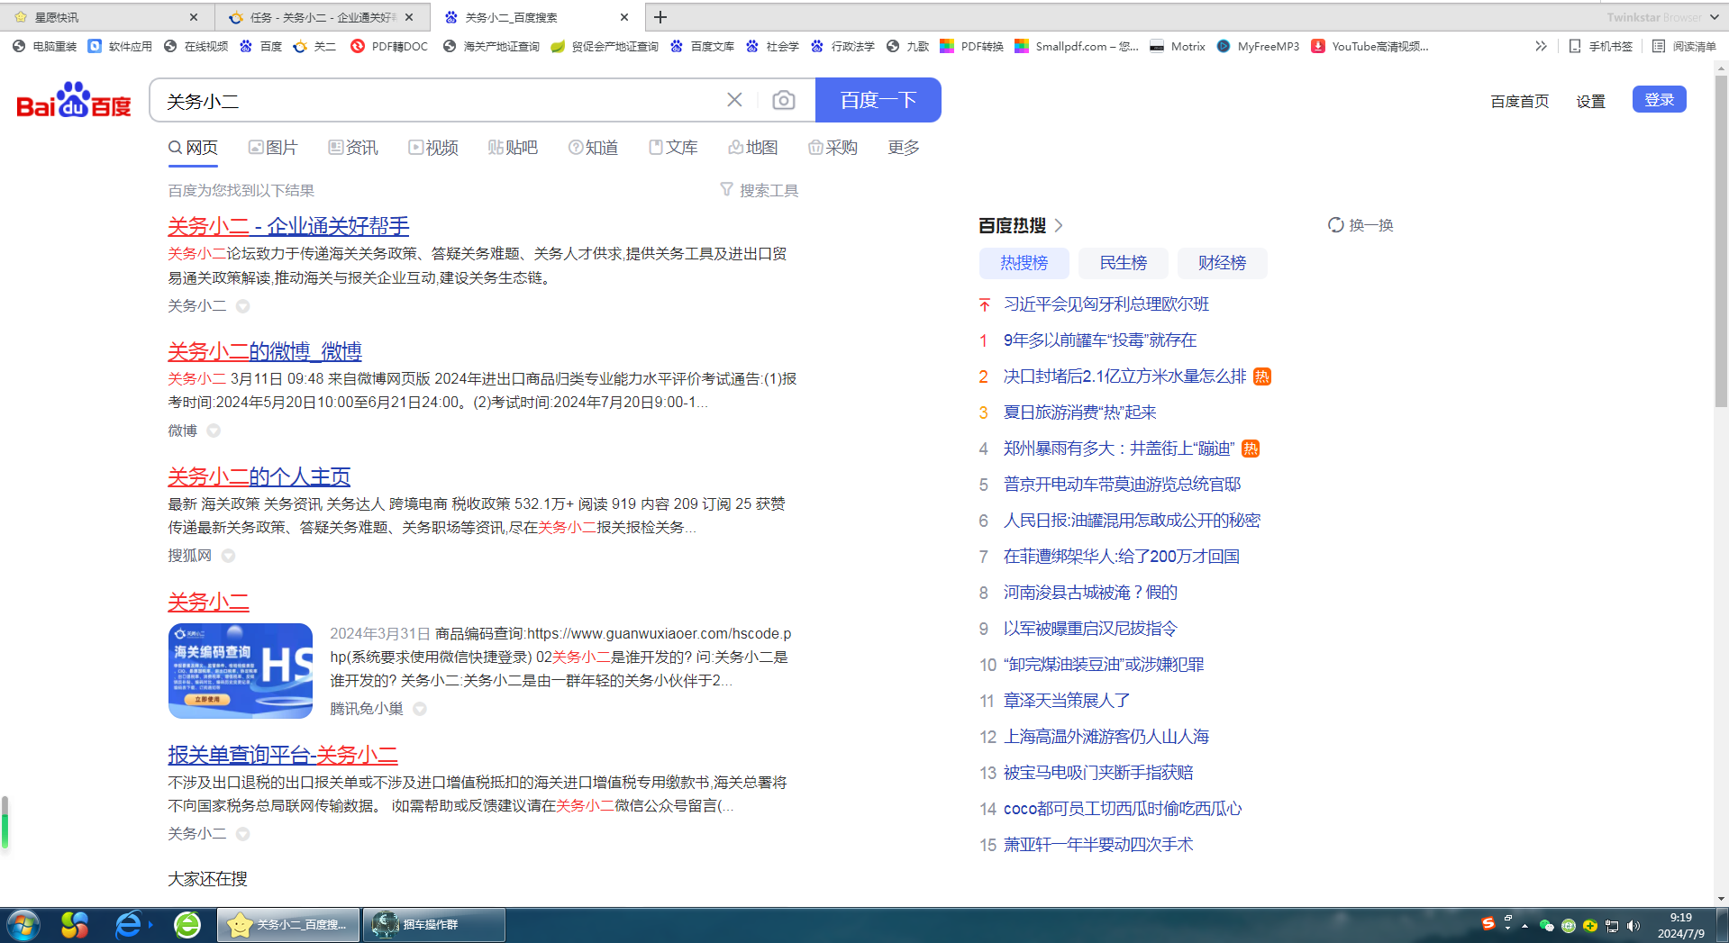Open 捆车操作群 taskbar window
The width and height of the screenshot is (1729, 943).
[x=433, y=925]
